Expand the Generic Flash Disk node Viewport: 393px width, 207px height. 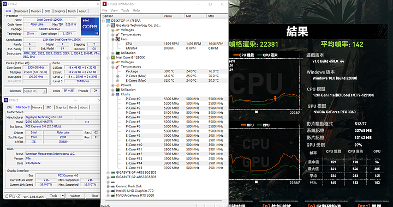(108, 186)
